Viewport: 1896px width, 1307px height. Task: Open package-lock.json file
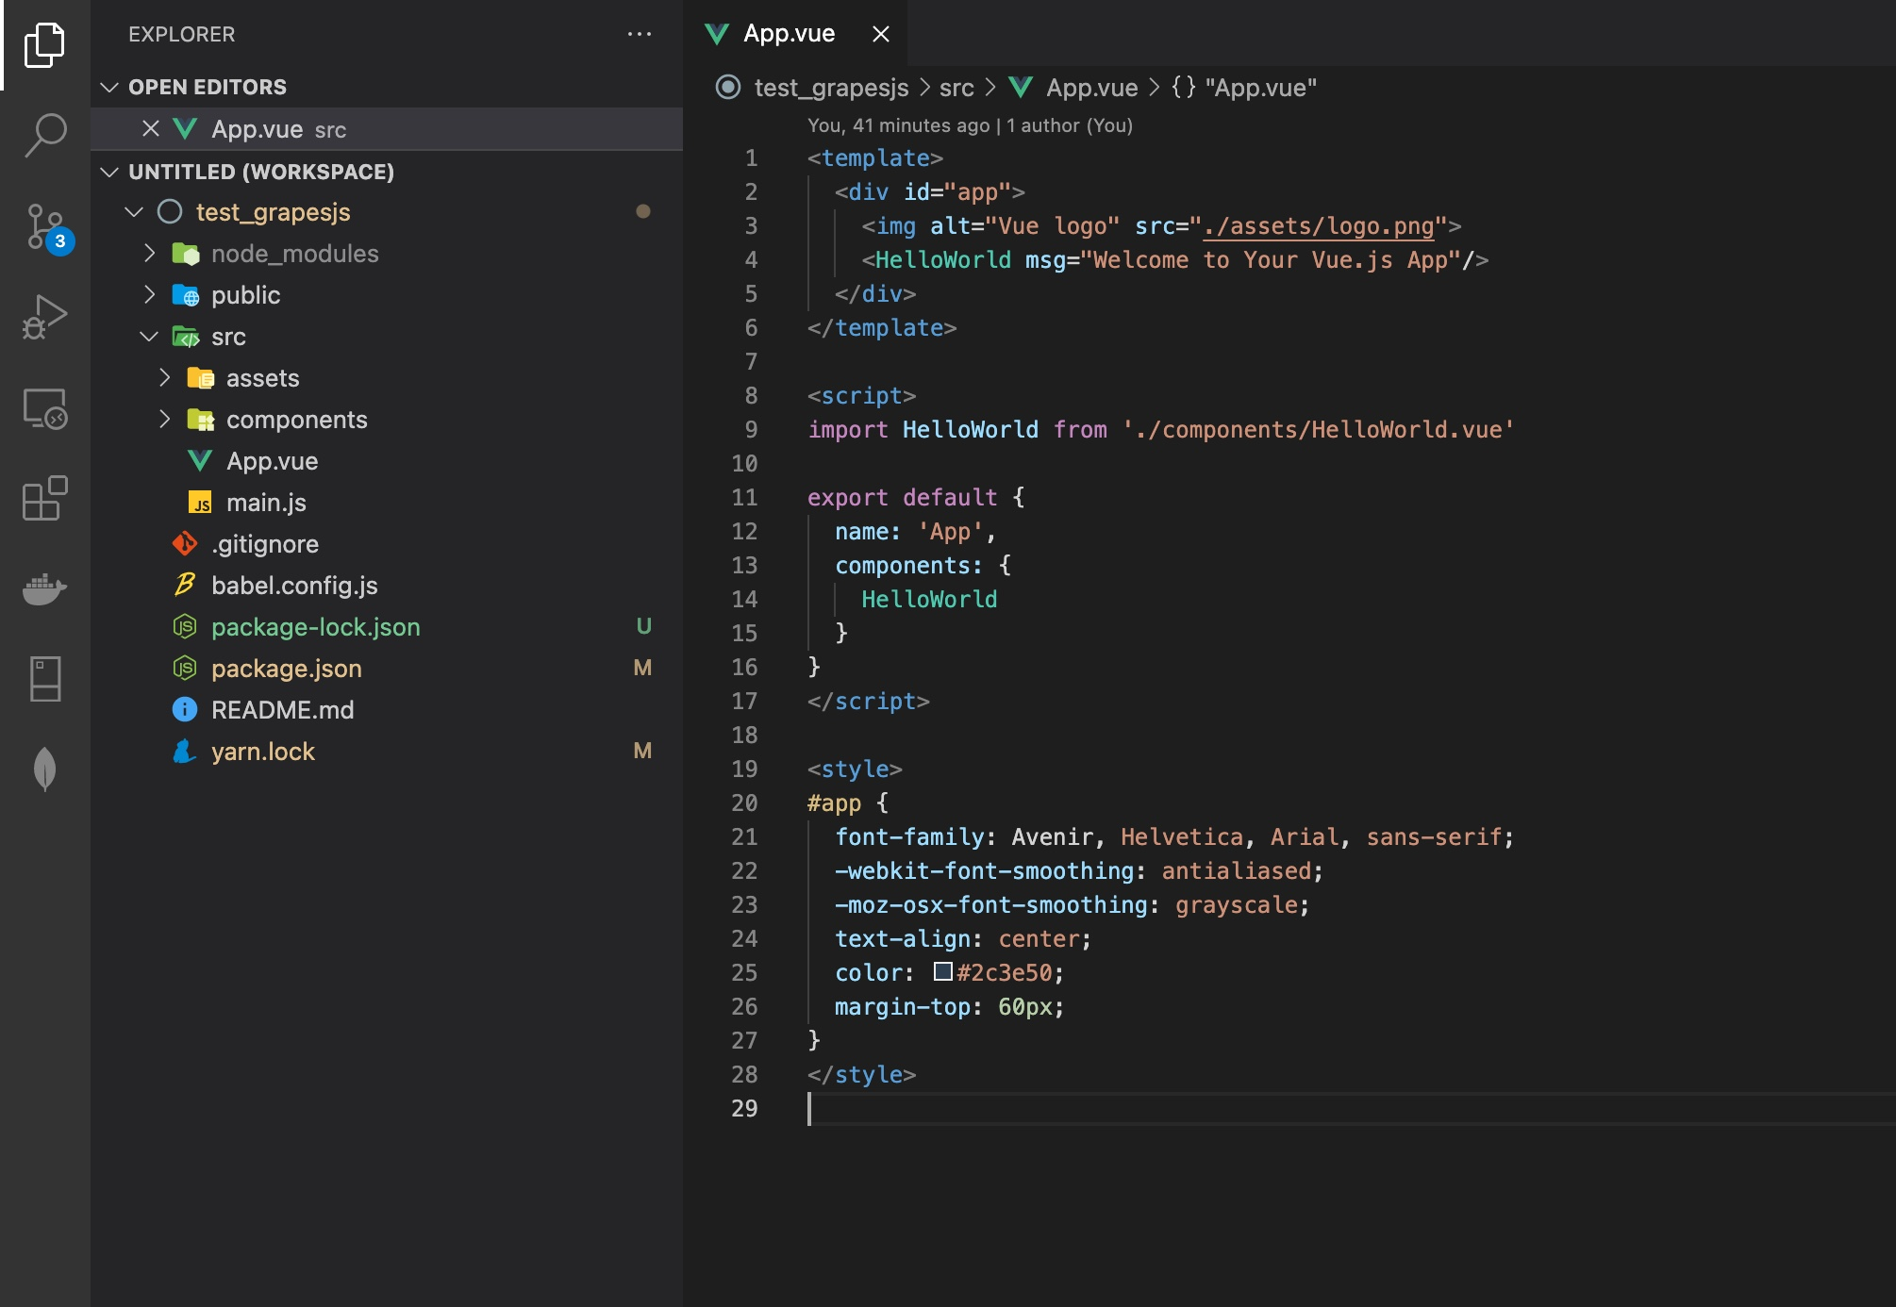(x=387, y=627)
